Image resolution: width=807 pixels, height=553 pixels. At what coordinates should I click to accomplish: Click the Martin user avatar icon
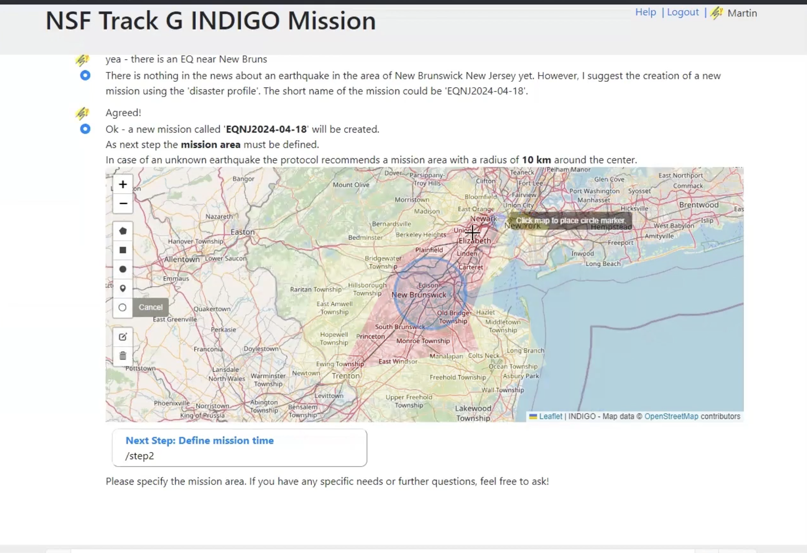[717, 13]
